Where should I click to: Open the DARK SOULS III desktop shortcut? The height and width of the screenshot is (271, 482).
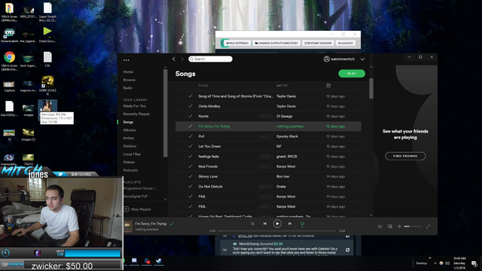pos(47,85)
